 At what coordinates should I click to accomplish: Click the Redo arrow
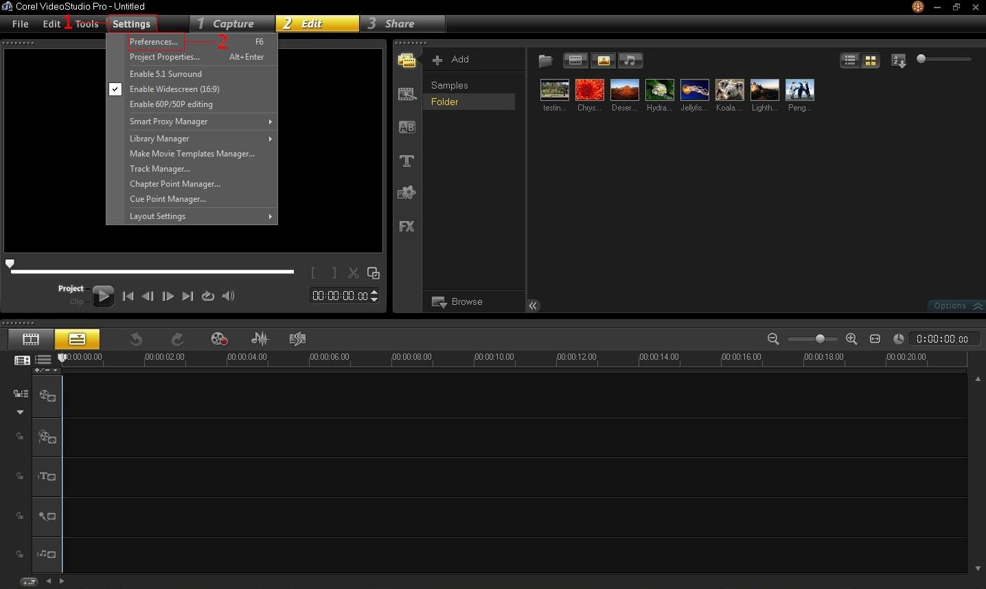click(x=177, y=339)
